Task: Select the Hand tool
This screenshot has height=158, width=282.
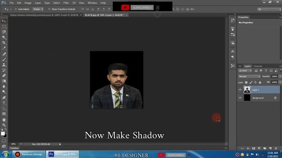Action: click(x=4, y=120)
